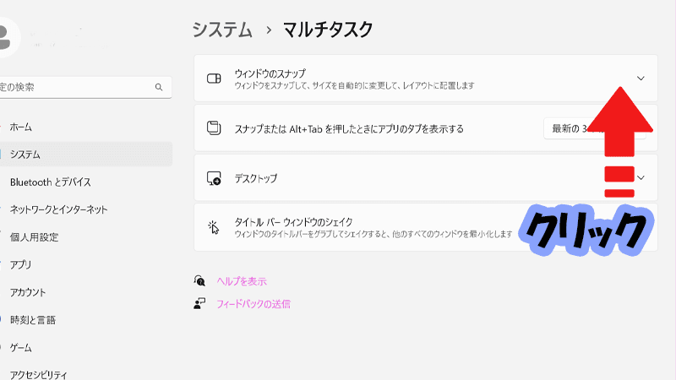Open the フィードバックの送信 link

(253, 304)
